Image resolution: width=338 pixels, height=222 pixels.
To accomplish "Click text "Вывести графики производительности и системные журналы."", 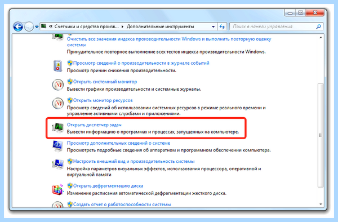I will click(x=134, y=89).
